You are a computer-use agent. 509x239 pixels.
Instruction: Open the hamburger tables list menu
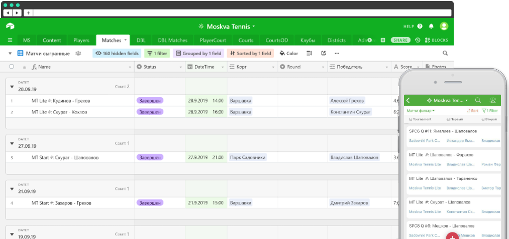point(10,40)
